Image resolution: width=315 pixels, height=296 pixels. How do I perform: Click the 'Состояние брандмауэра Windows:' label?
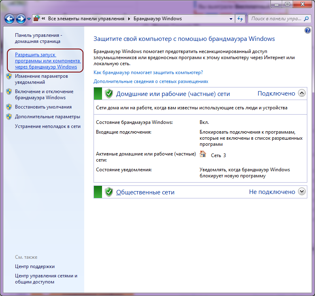pyautogui.click(x=134, y=122)
